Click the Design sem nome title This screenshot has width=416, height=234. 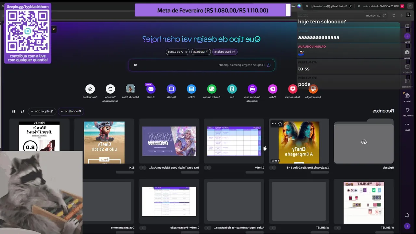pyautogui.click(x=123, y=227)
